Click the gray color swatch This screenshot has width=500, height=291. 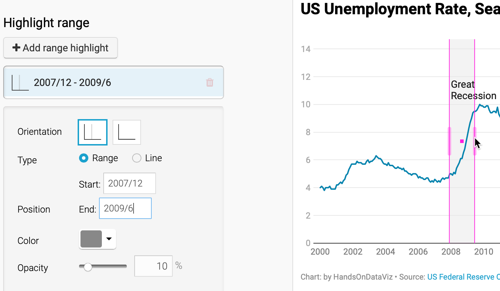[x=91, y=239]
